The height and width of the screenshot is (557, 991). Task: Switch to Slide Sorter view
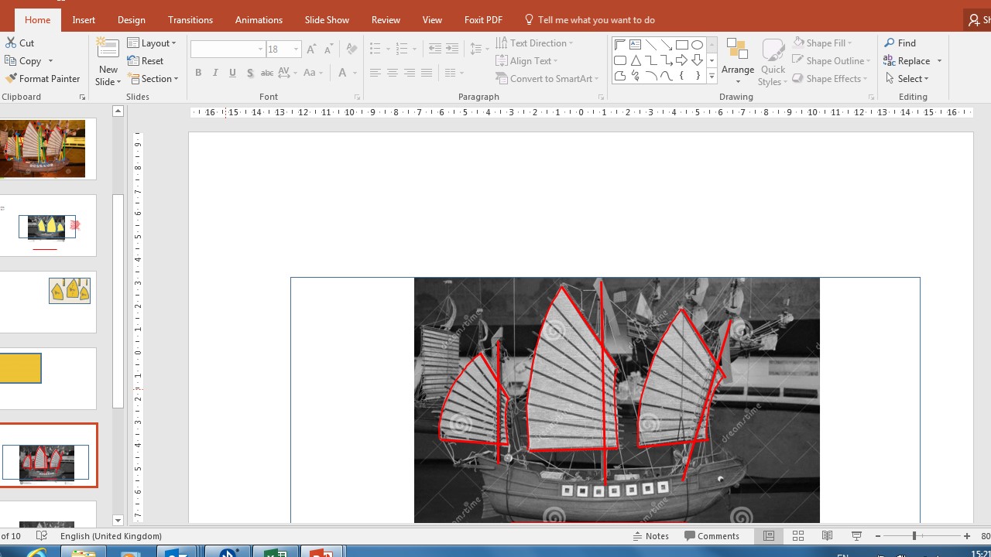click(798, 535)
